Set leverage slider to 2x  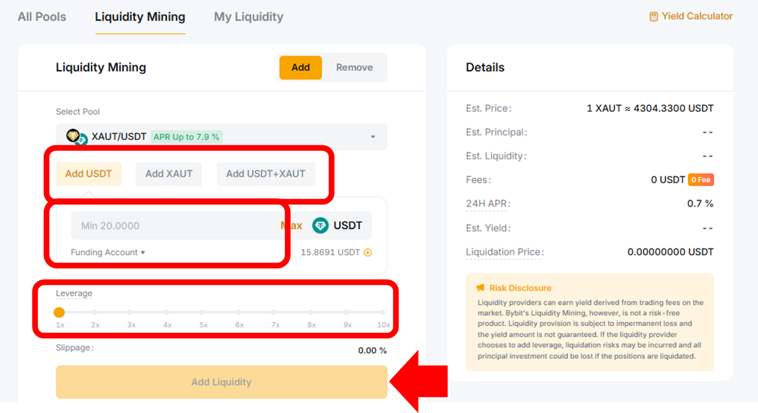[94, 312]
